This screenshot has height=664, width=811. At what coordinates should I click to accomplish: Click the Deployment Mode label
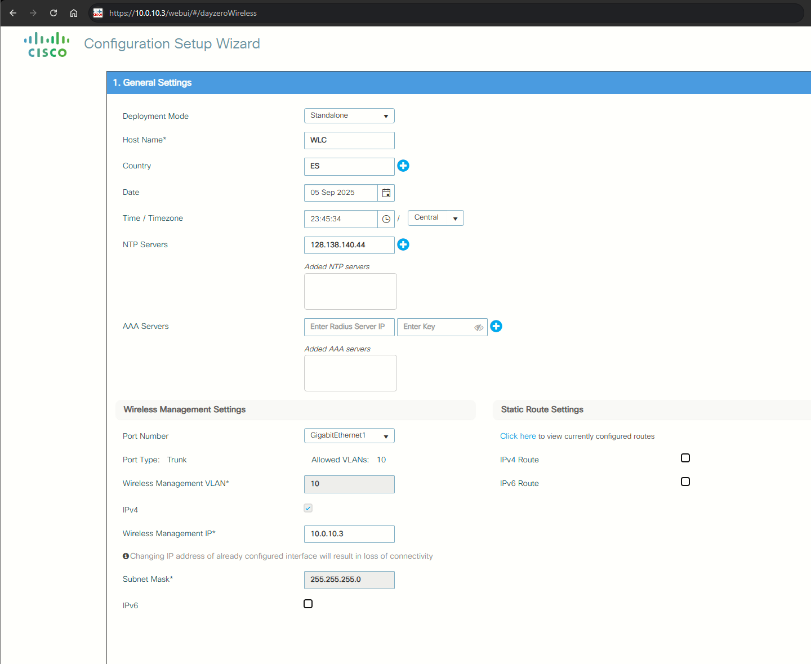[155, 116]
